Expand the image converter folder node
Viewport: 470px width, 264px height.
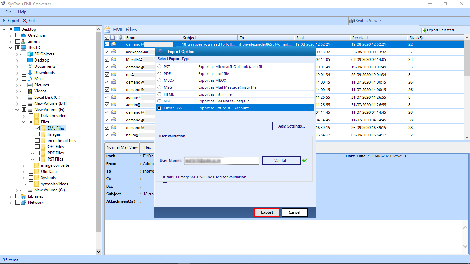[x=24, y=165]
